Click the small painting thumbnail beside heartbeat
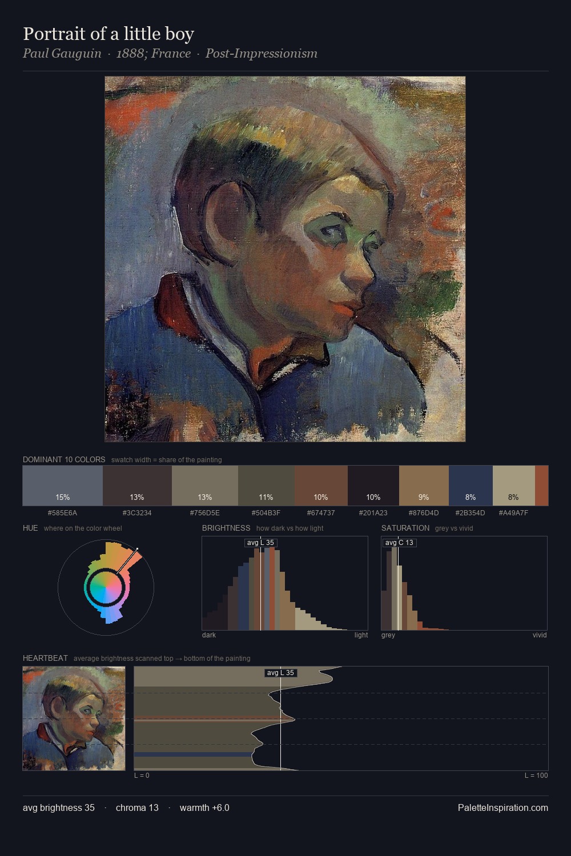Viewport: 571px width, 856px height. pos(74,718)
